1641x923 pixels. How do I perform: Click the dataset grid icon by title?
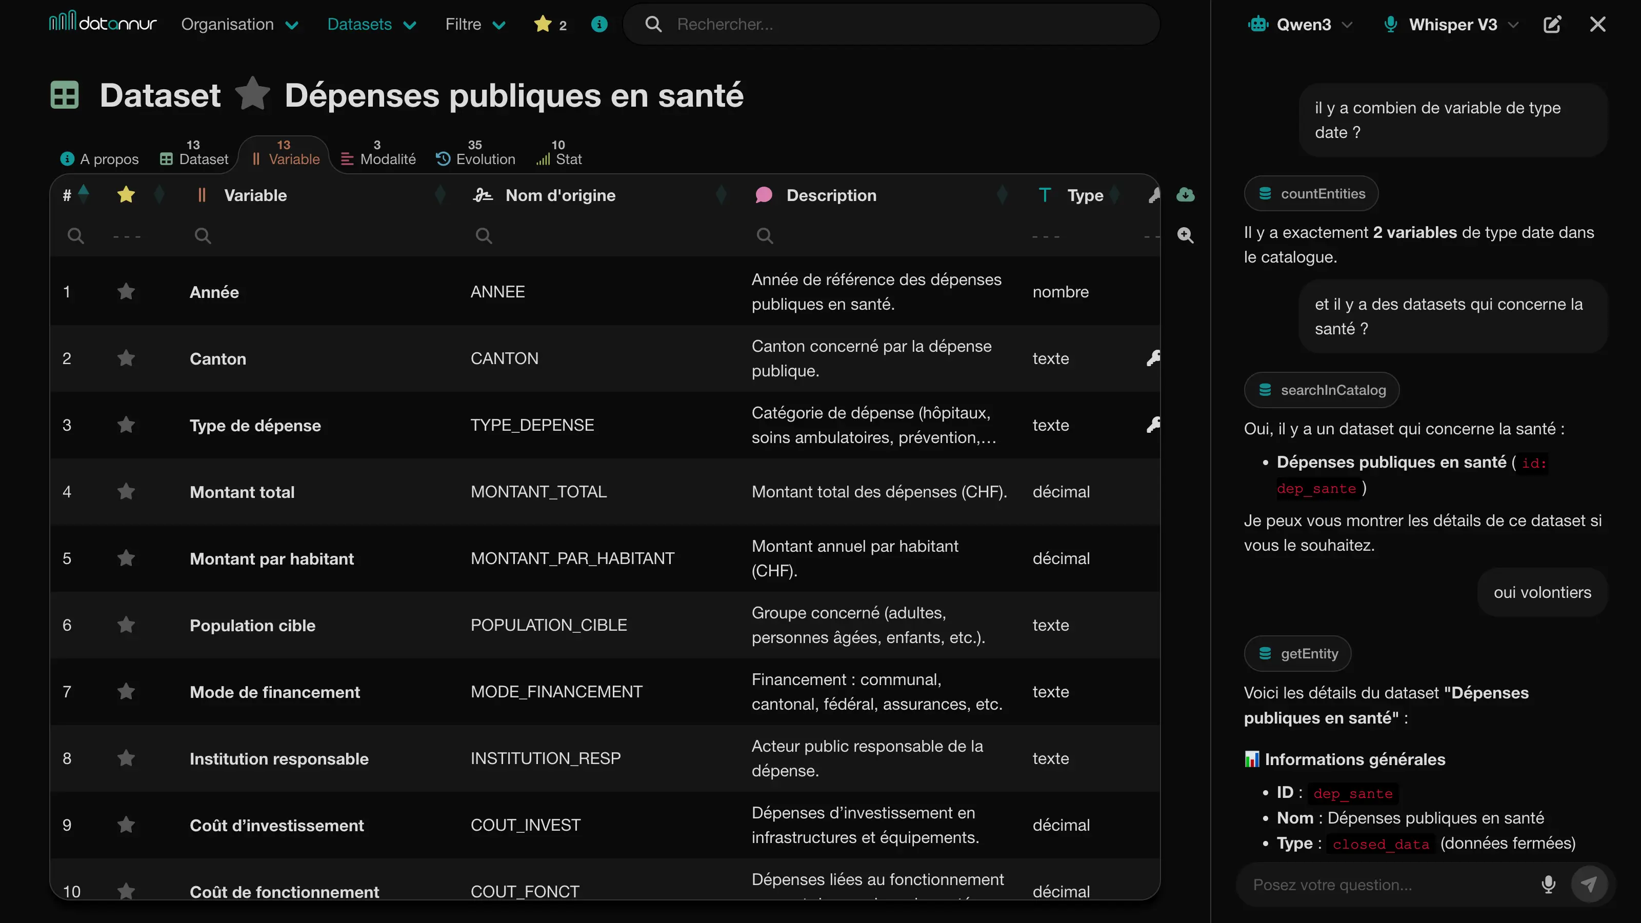click(x=64, y=95)
